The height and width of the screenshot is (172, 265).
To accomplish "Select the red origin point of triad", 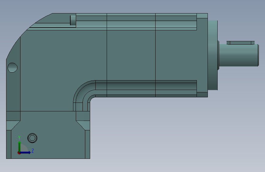I will tap(19, 153).
